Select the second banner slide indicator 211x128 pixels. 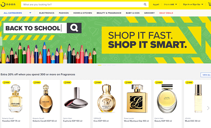(104, 65)
